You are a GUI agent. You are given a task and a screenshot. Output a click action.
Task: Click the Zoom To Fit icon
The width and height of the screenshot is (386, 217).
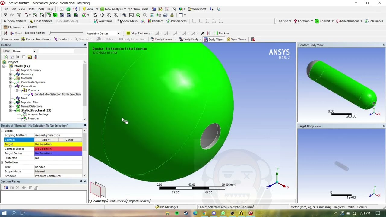point(125,15)
